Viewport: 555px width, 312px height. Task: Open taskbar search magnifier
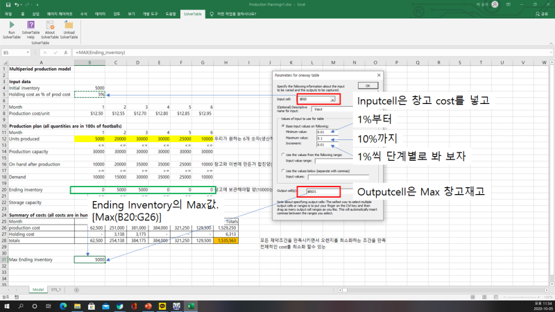pyautogui.click(x=21, y=306)
